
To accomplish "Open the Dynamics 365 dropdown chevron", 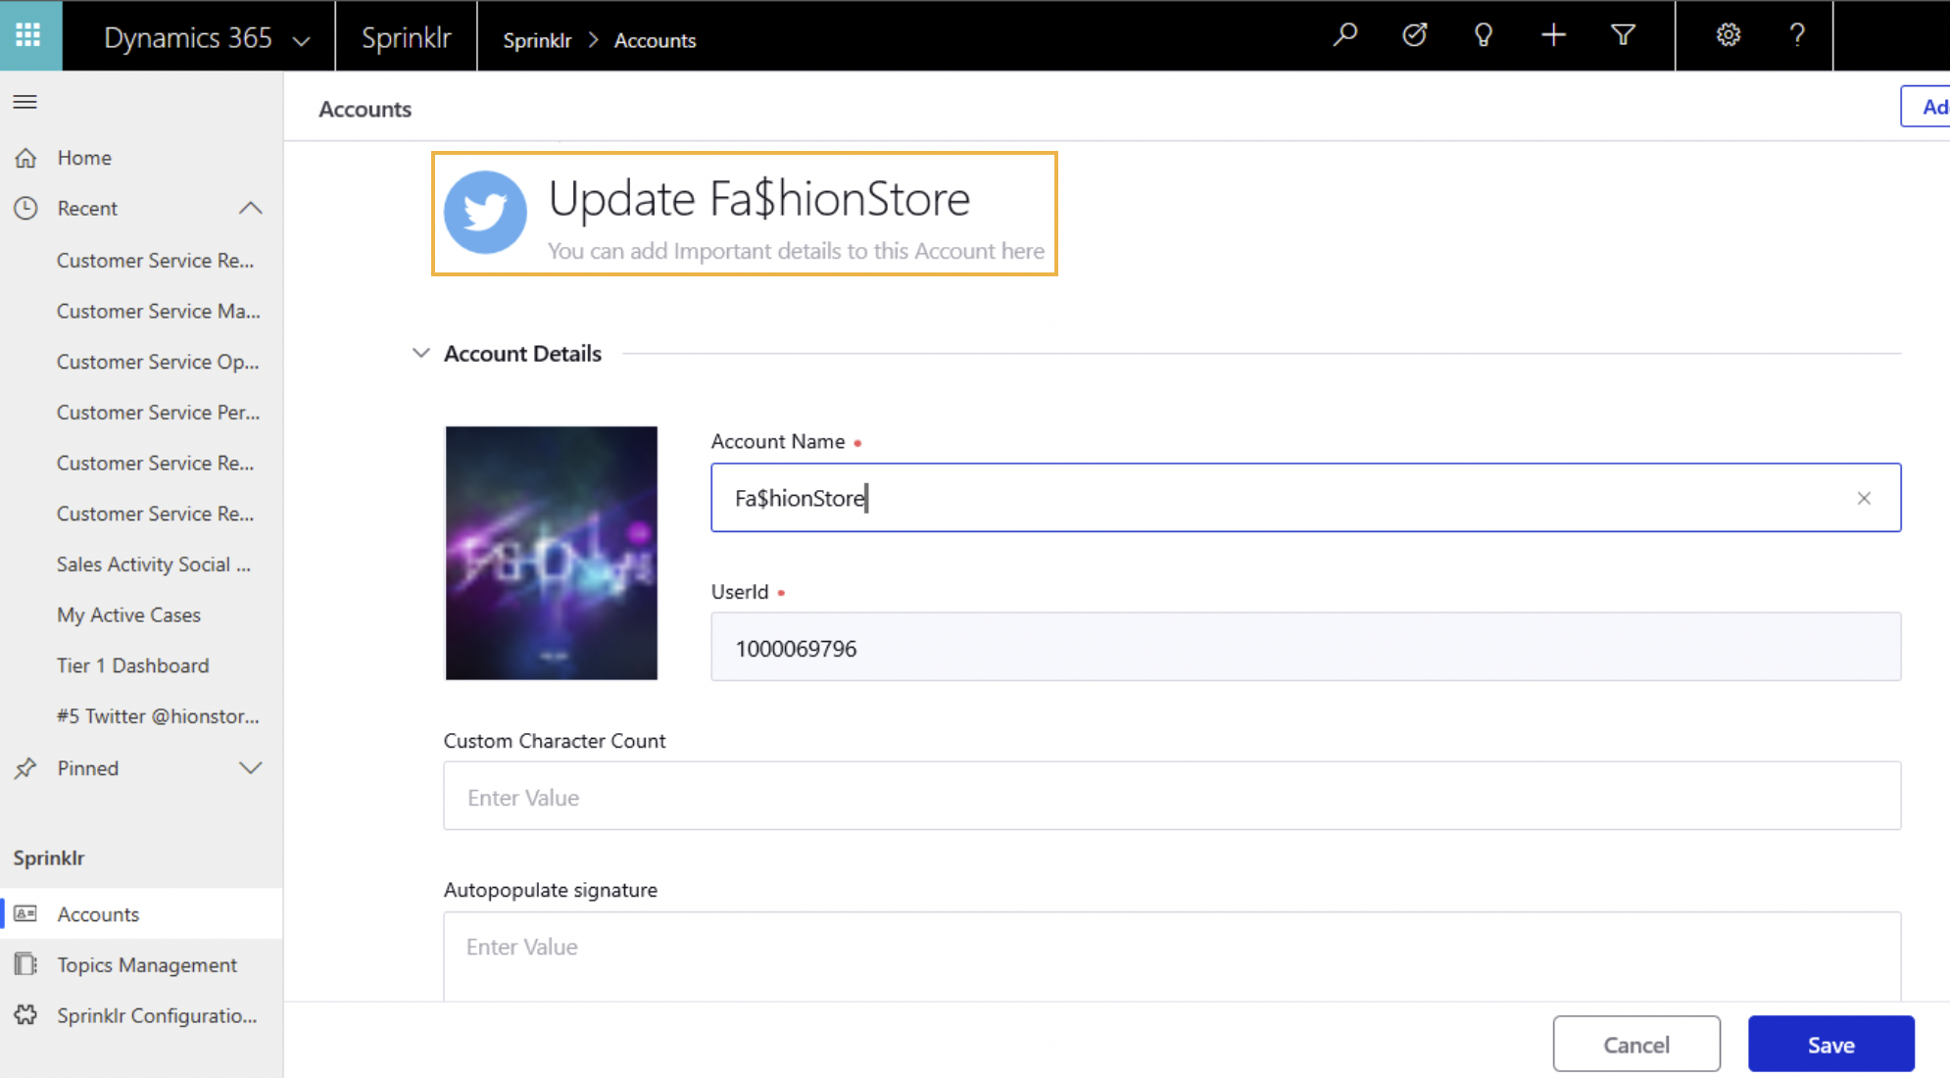I will (x=302, y=40).
